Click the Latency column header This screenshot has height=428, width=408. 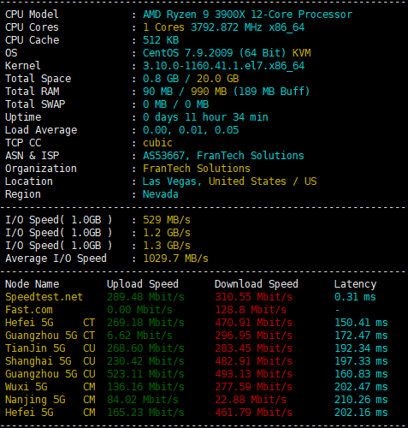[x=355, y=284]
